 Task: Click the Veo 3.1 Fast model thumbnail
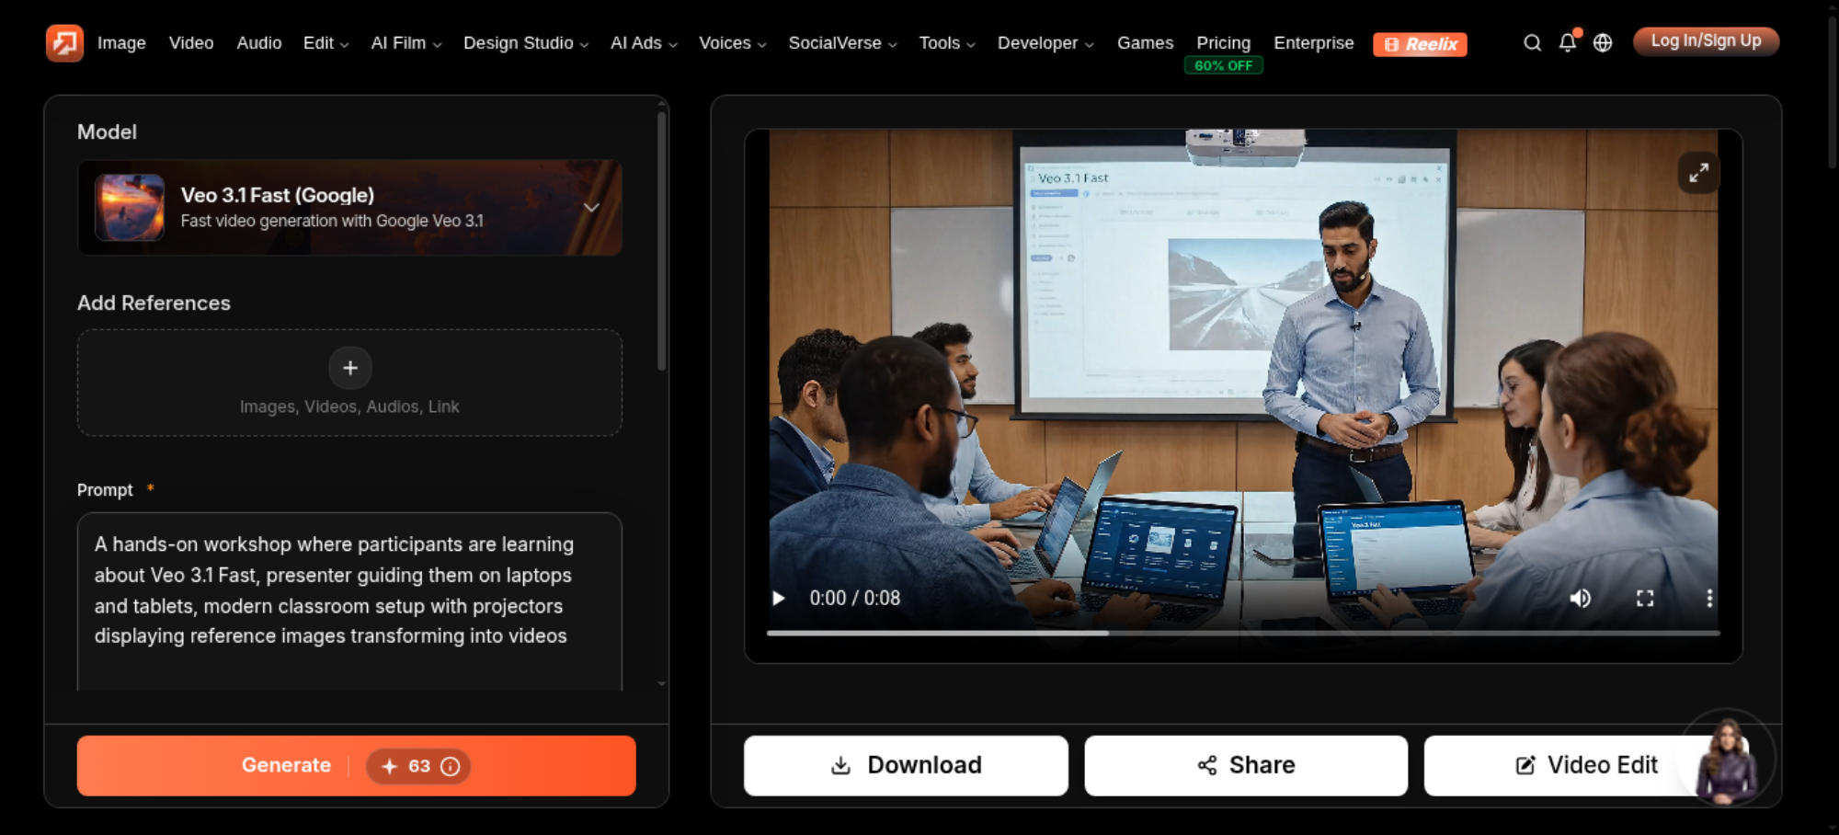[x=130, y=208]
